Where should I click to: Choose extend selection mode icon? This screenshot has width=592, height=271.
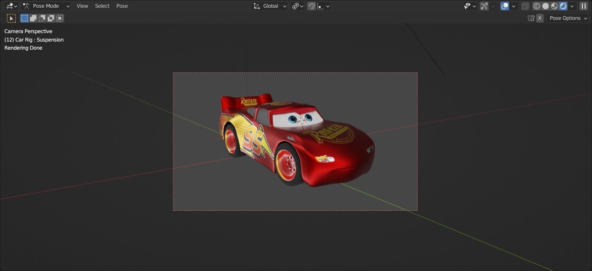click(x=33, y=18)
